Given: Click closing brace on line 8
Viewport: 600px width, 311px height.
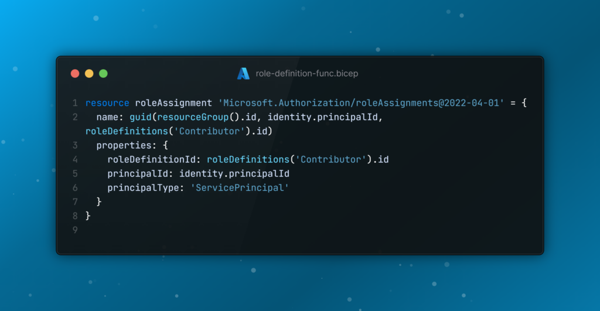Looking at the screenshot, I should click(x=88, y=216).
